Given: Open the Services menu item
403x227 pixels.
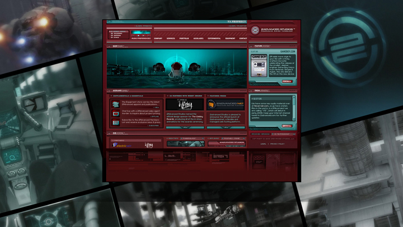Looking at the screenshot, I should click(x=171, y=38).
